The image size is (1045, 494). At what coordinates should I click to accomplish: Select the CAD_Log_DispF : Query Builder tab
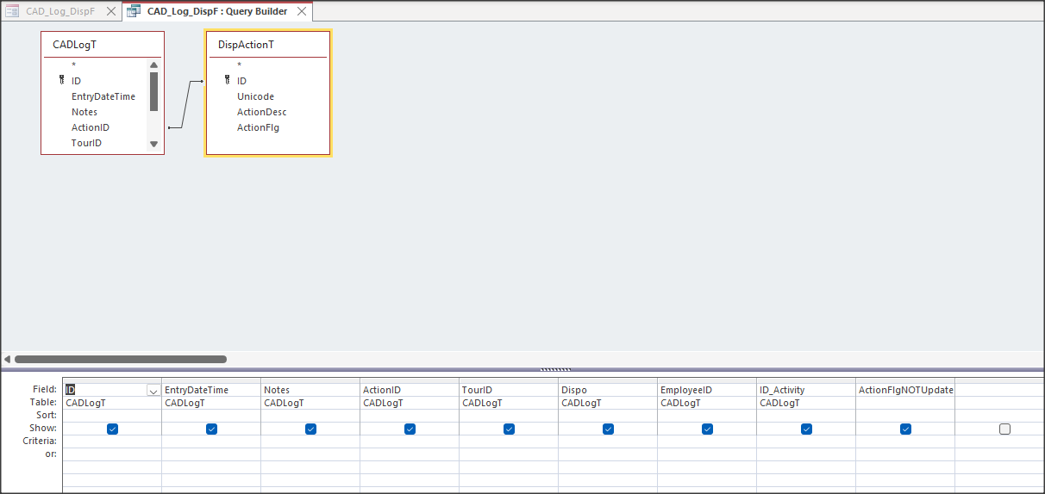[217, 11]
